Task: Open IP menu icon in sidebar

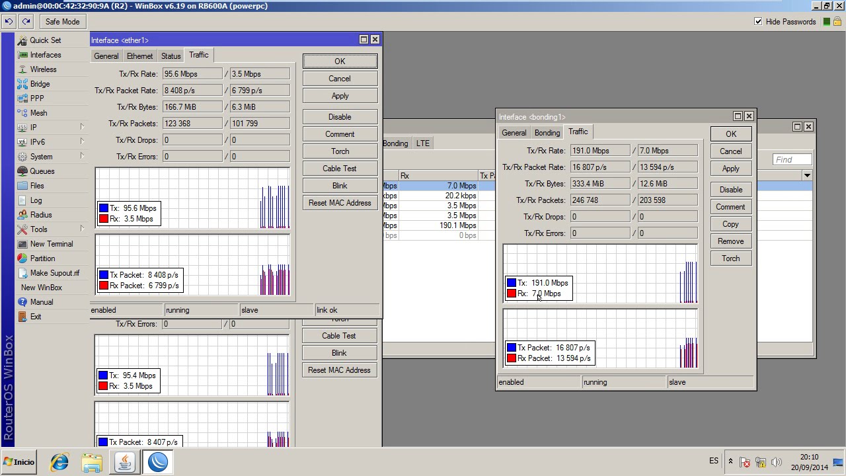Action: tap(22, 128)
